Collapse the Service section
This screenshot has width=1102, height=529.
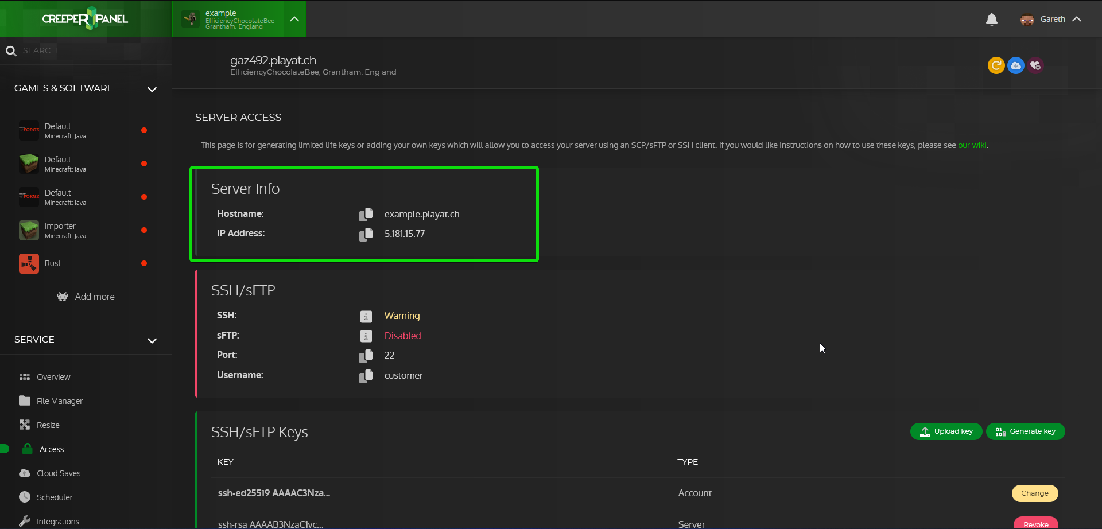click(x=152, y=341)
